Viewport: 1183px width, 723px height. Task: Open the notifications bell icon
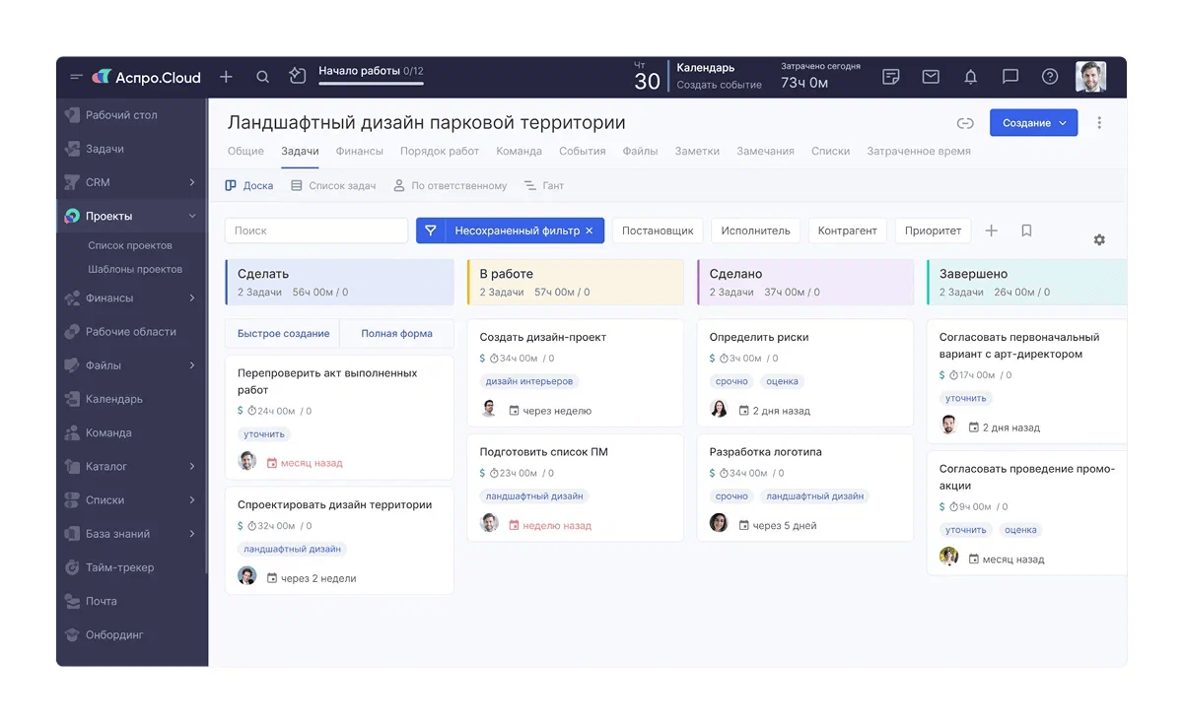(x=970, y=77)
